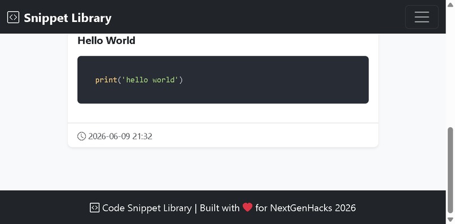Viewport: 455px width, 224px height.
Task: Click the print('hello world') code block
Action: pos(223,79)
